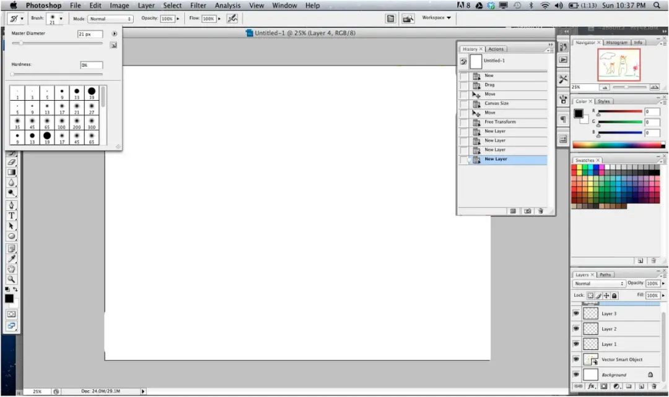The width and height of the screenshot is (669, 397).
Task: Toggle the airbrush icon in options bar
Action: (x=232, y=19)
